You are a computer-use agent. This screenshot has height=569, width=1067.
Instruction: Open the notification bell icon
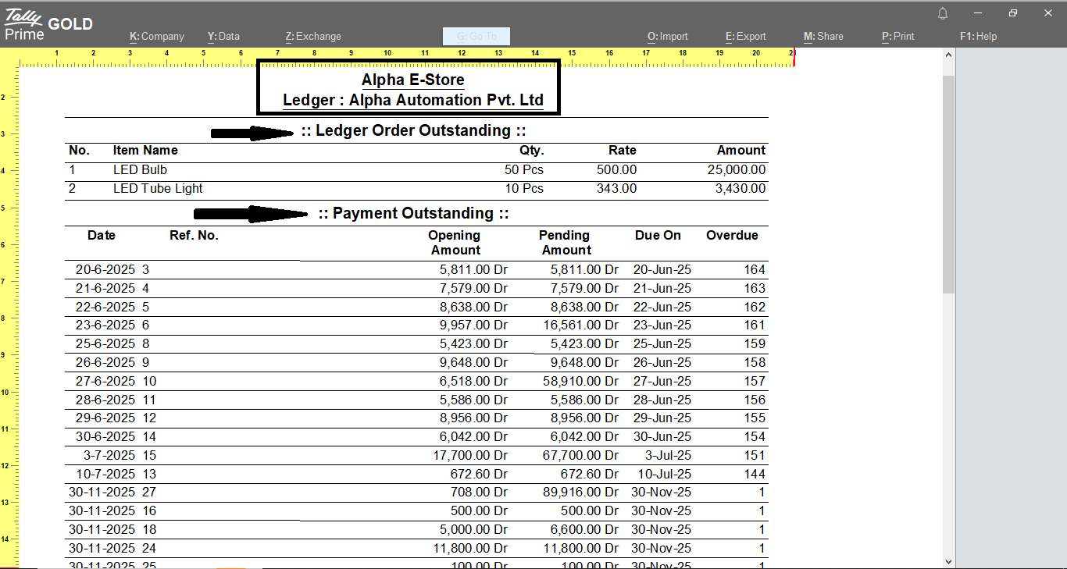(943, 13)
